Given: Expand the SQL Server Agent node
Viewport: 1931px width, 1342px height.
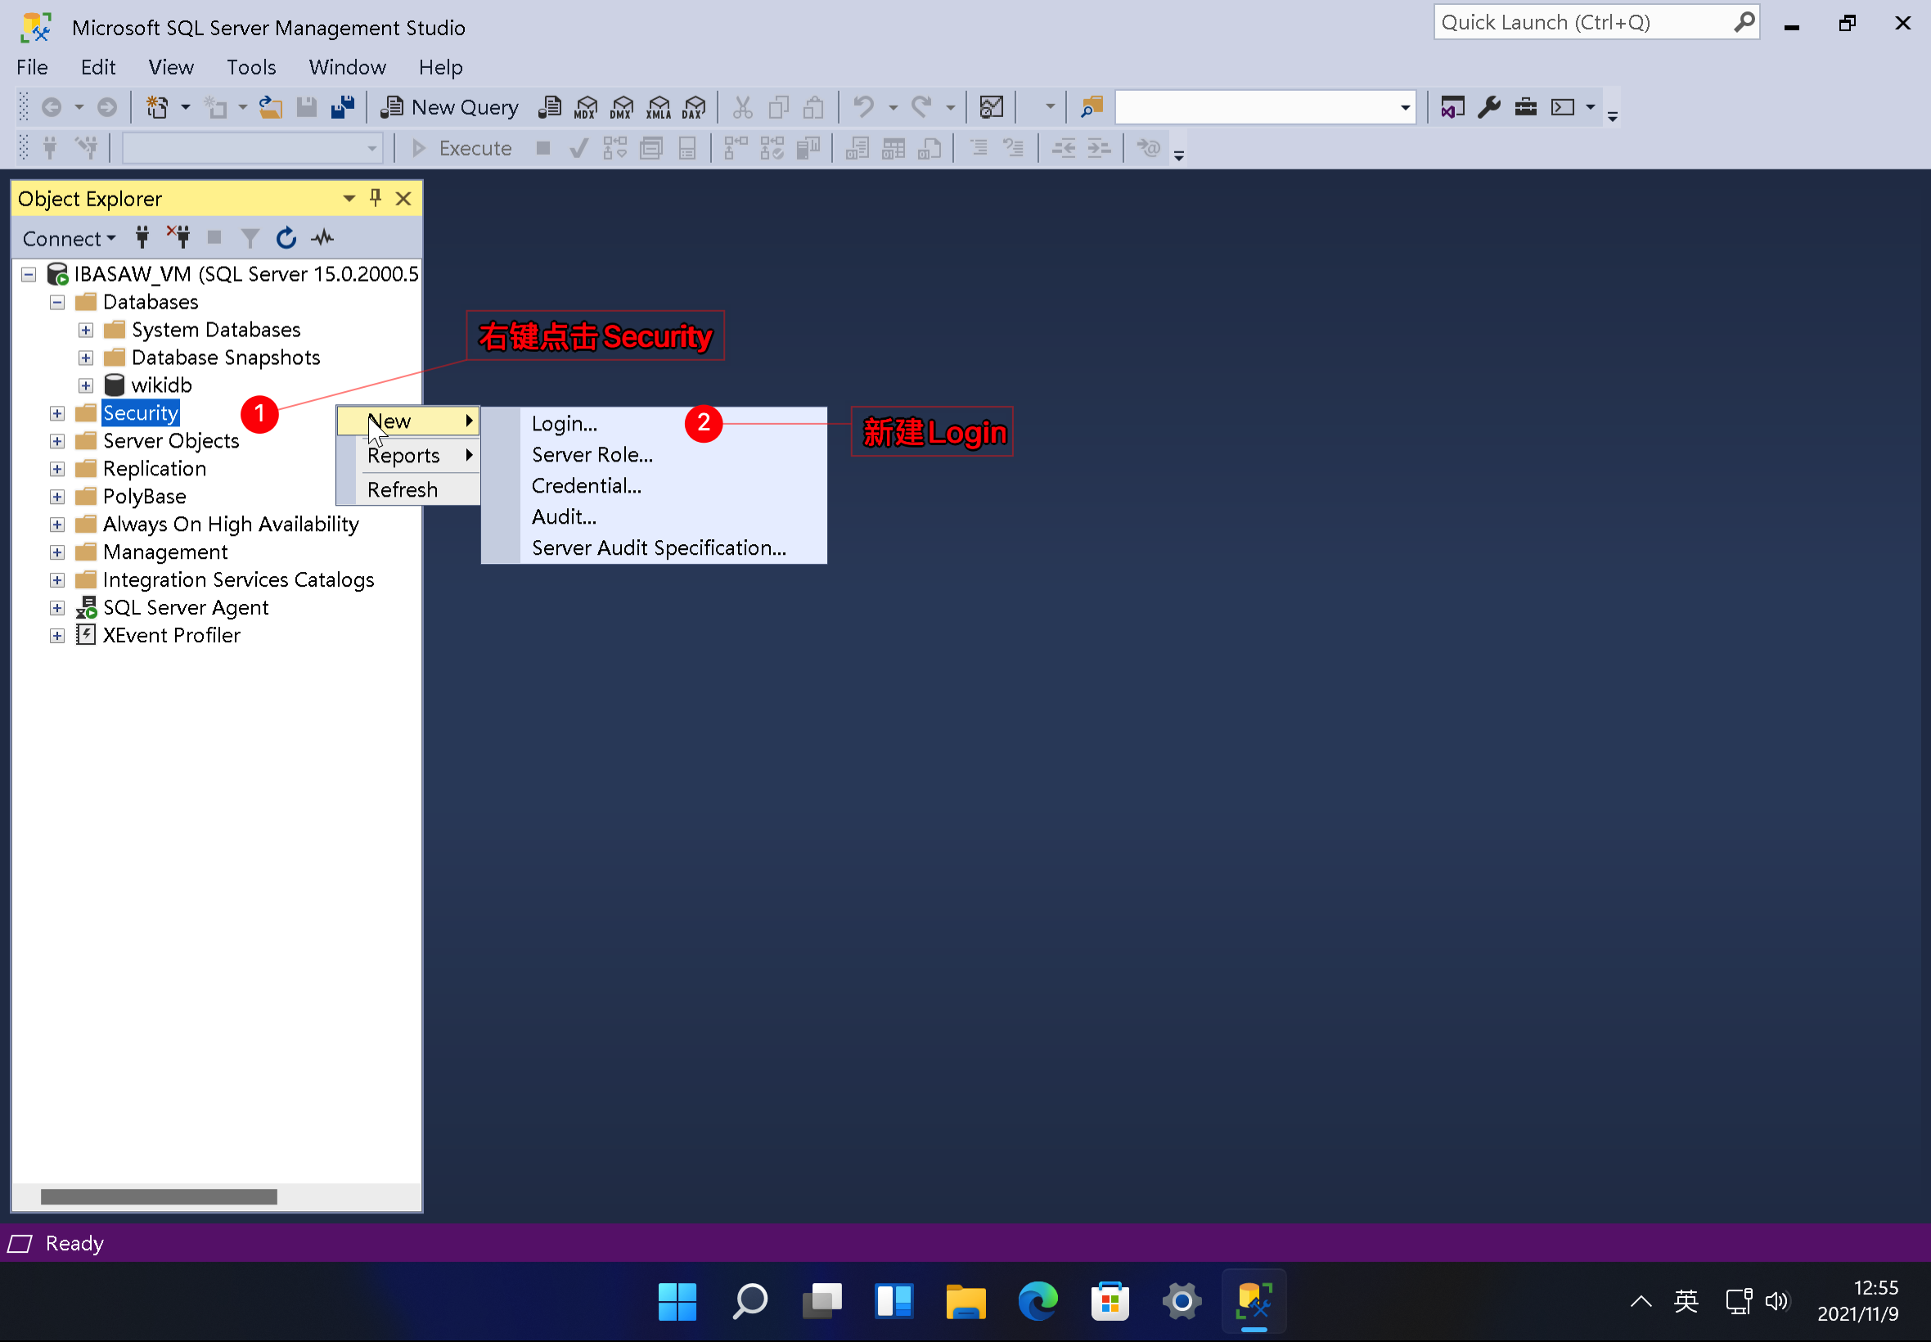Looking at the screenshot, I should 57,608.
